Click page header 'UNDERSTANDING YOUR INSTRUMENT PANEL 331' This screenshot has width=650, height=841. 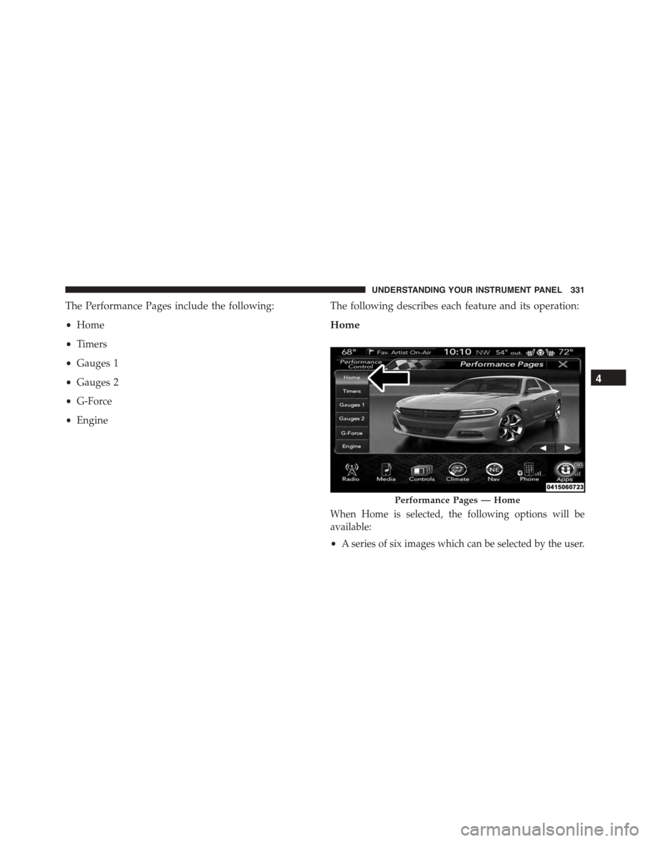[x=477, y=290]
